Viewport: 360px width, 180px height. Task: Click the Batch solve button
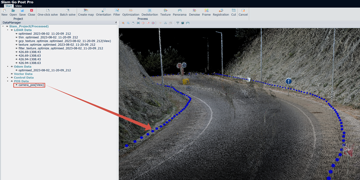pyautogui.click(x=67, y=12)
